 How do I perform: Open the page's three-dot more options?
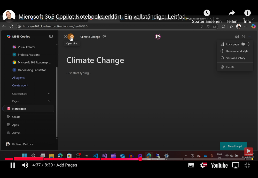pos(250,36)
